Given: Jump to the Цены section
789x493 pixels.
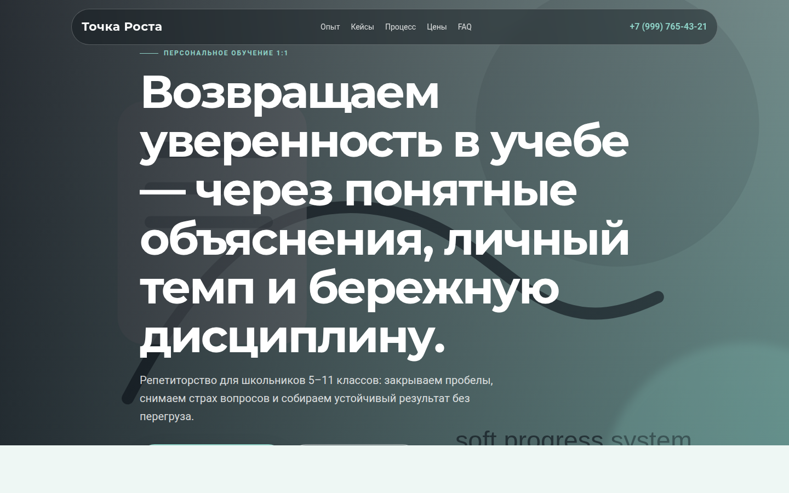Looking at the screenshot, I should [x=437, y=27].
